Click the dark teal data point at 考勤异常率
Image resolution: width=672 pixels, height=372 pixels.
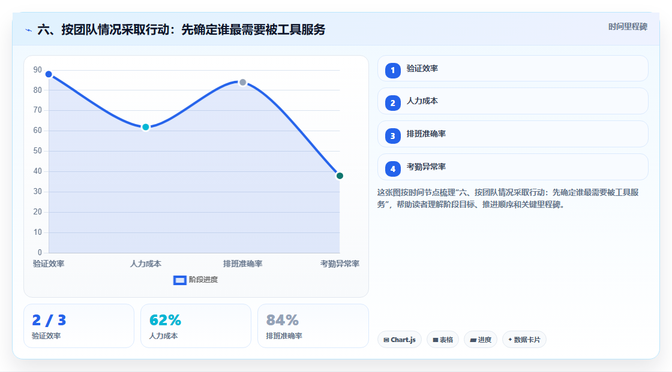click(340, 176)
